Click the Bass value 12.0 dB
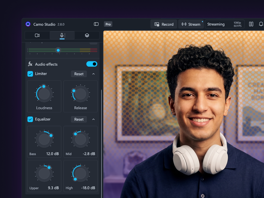 pyautogui.click(x=52, y=154)
